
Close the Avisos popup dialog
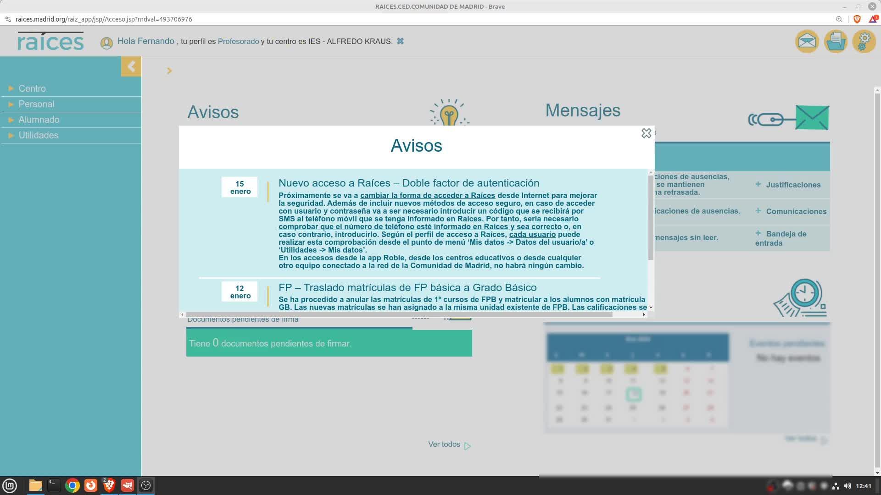(646, 133)
